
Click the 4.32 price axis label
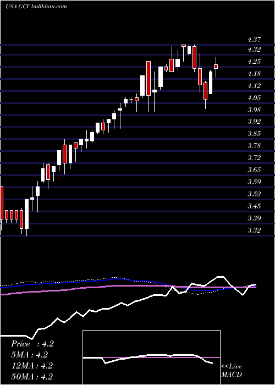tap(254, 50)
